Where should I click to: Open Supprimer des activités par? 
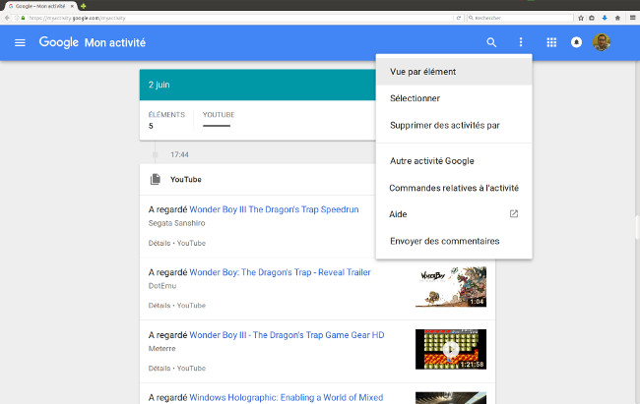(444, 125)
